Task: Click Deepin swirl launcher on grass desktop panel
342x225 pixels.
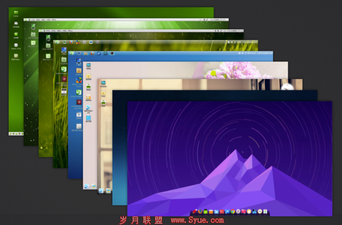Action: (57, 42)
